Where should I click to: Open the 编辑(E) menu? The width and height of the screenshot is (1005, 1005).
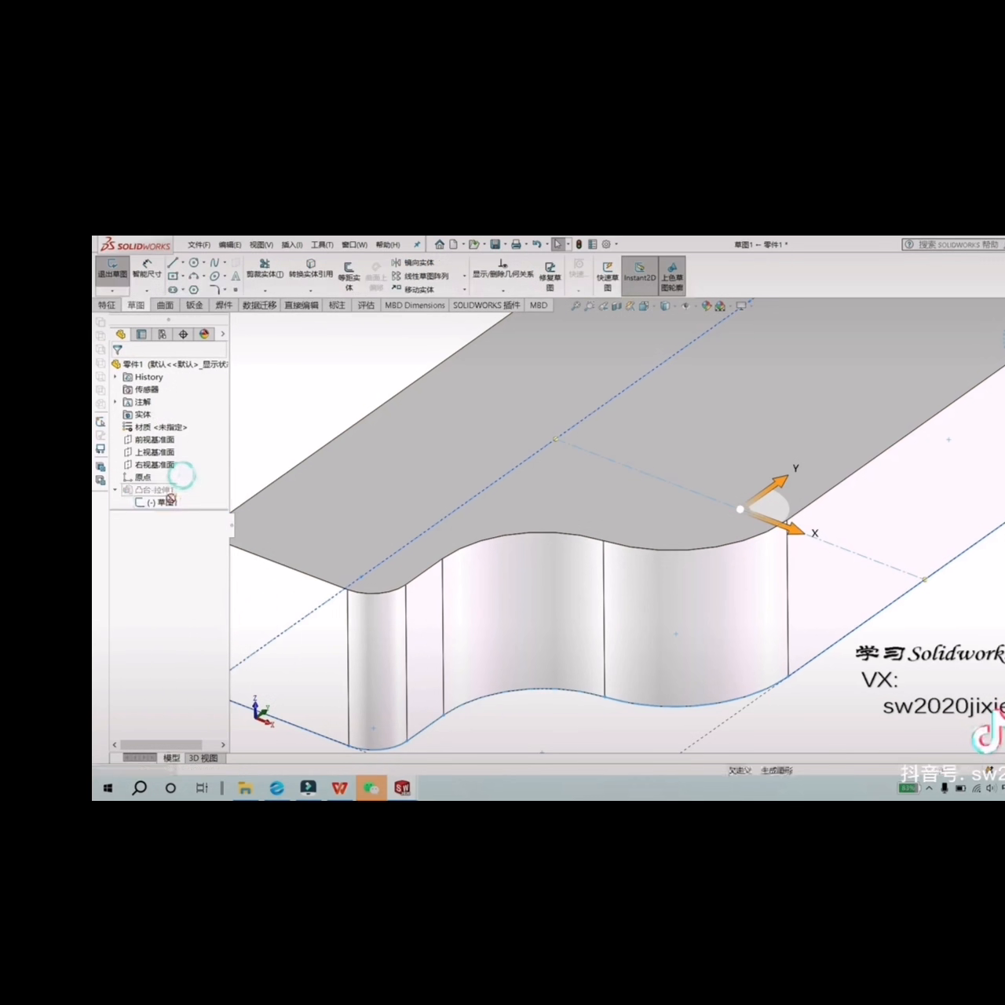tap(230, 245)
